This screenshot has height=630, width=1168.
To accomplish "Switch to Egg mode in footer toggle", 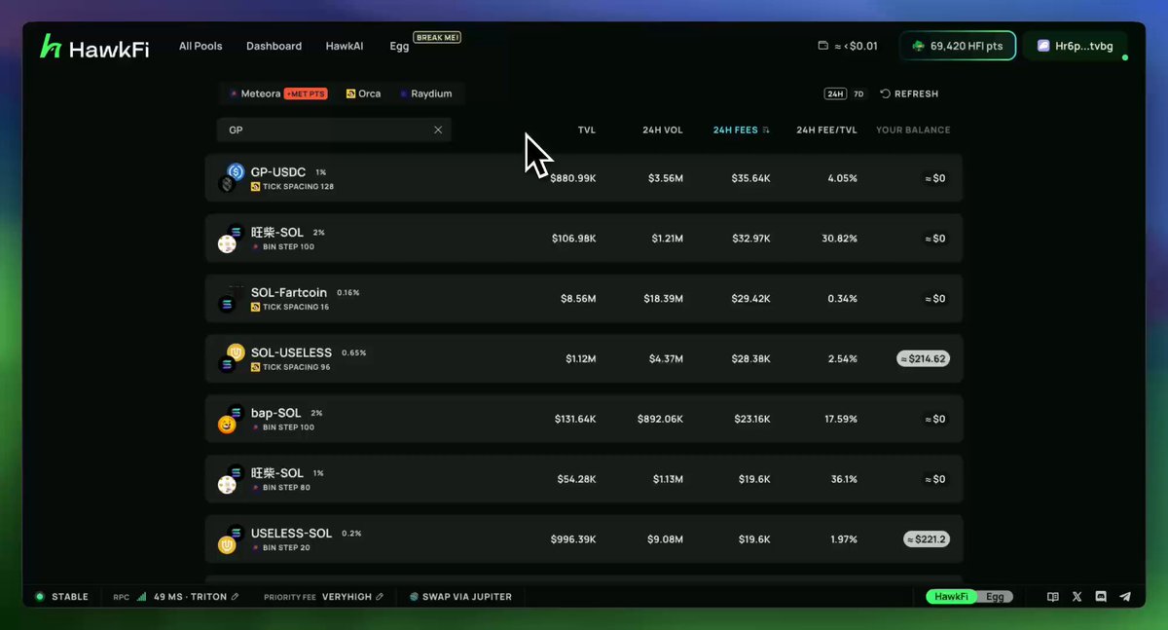I will click(996, 597).
